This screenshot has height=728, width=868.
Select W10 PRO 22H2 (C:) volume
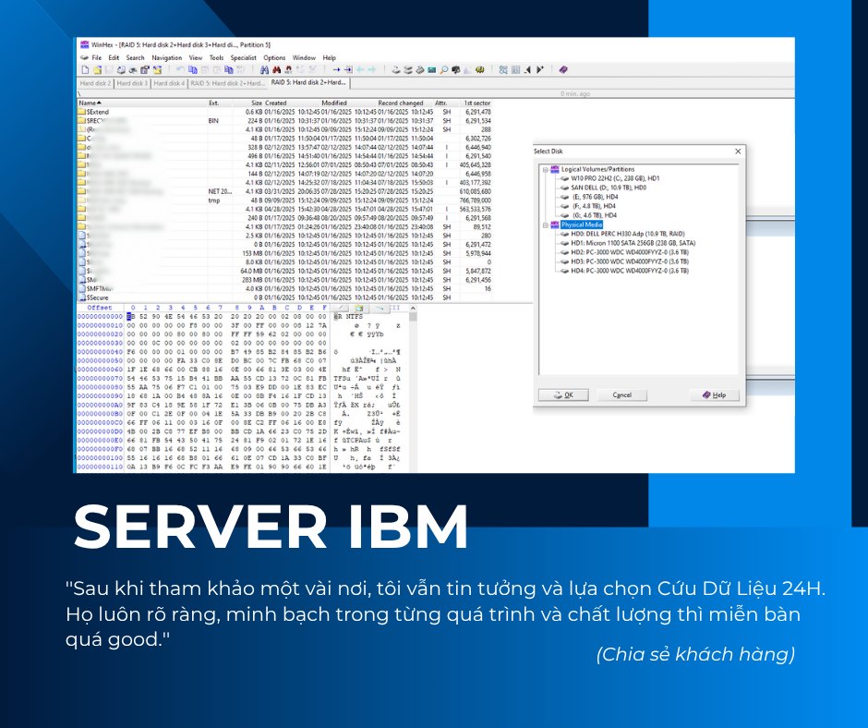pos(615,178)
